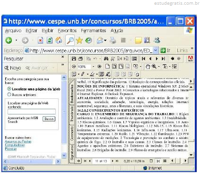200x174 pixels.
Task: Select the Graphics Select tool
Action: [174, 67]
